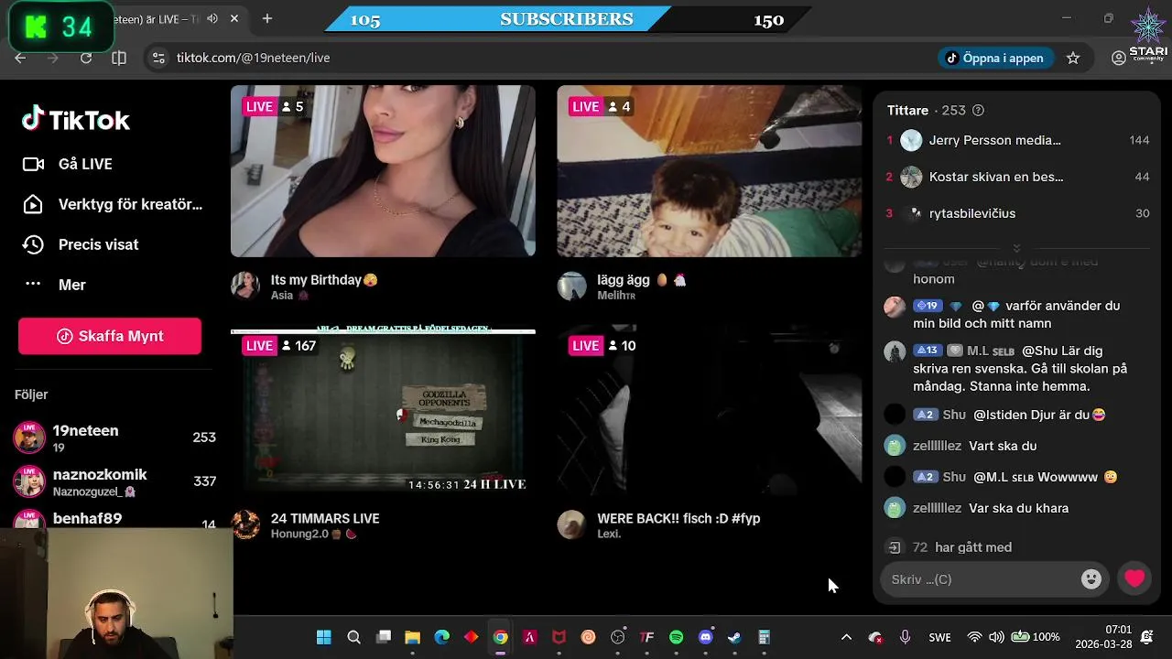Open Spotify from taskbar
Screen dimensions: 1172x659
[x=676, y=637]
